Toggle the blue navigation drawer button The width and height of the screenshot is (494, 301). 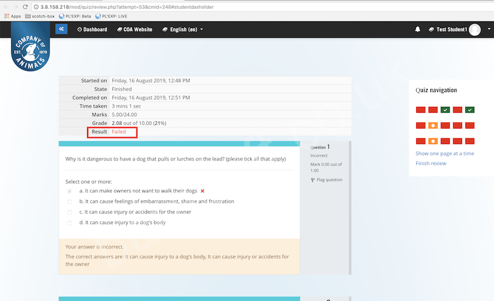[61, 29]
